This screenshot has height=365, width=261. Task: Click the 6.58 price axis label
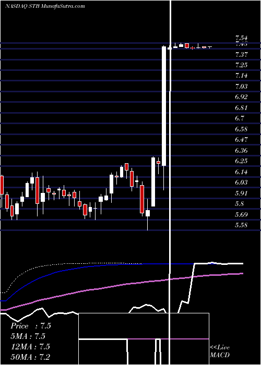click(x=241, y=129)
